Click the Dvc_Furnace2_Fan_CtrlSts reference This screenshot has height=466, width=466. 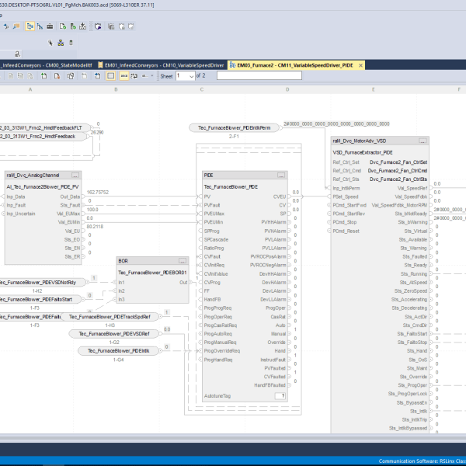point(398,179)
